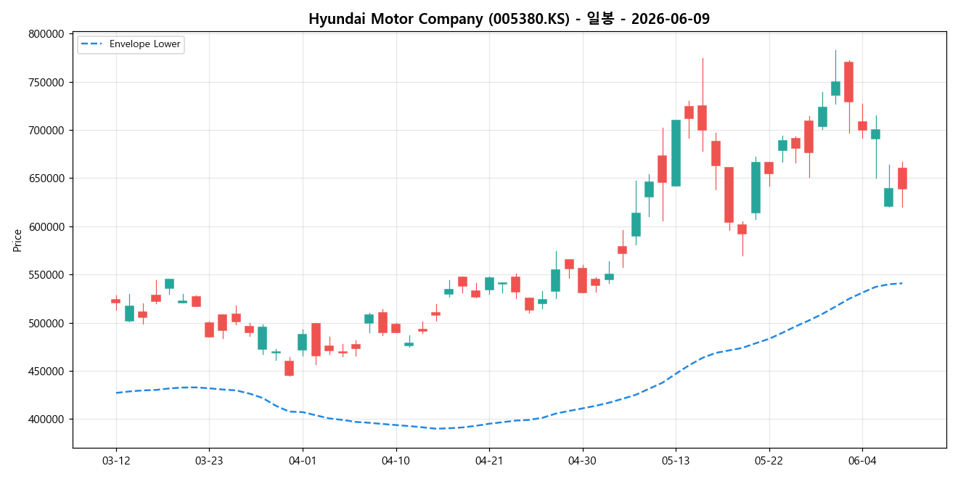The height and width of the screenshot is (479, 958).
Task: Click the 05-22 date label
Action: point(769,460)
